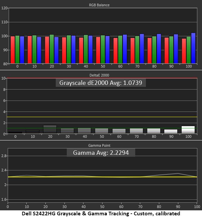
Task: Select the "Grayscale dE2000 Avg: 1.0739" label
Action: tap(100, 83)
